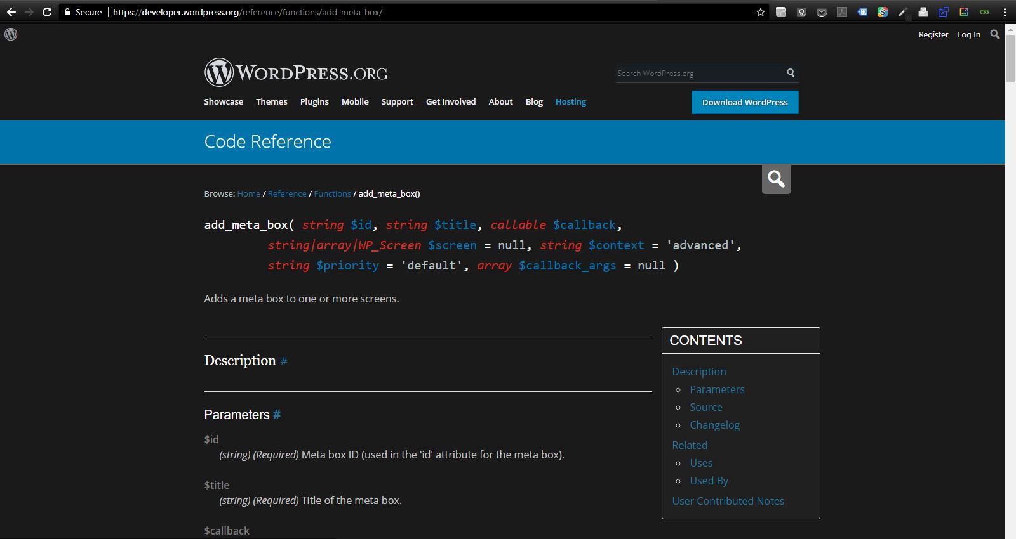This screenshot has width=1016, height=539.
Task: Click the '$title' parameter name
Action: tap(217, 485)
